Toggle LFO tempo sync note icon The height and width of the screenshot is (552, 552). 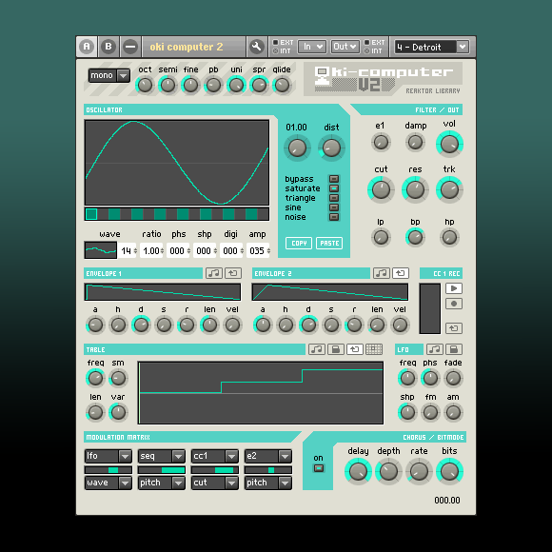[435, 349]
